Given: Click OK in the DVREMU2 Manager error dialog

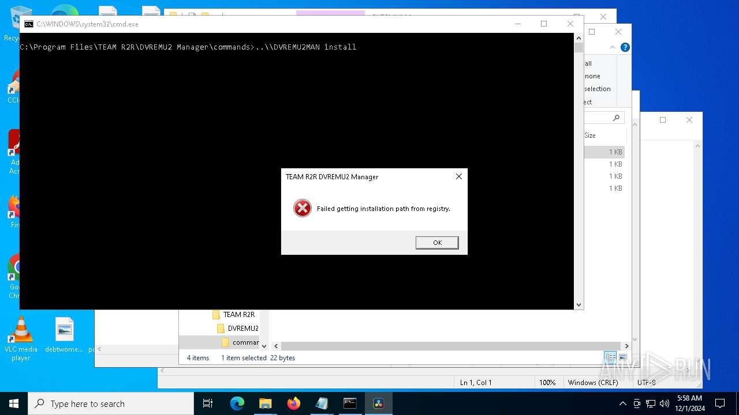Looking at the screenshot, I should (437, 243).
